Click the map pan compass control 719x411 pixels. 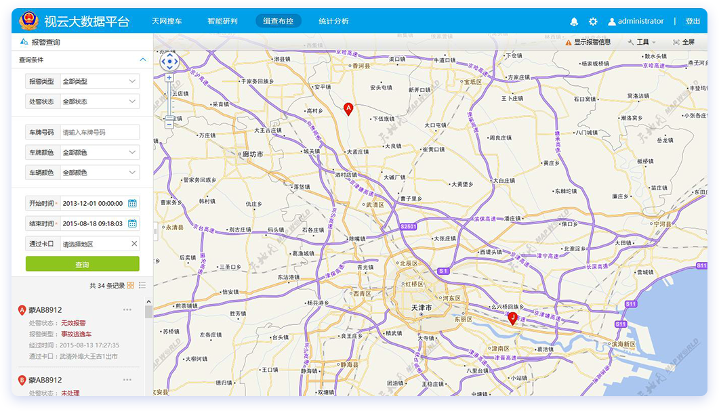[x=169, y=62]
